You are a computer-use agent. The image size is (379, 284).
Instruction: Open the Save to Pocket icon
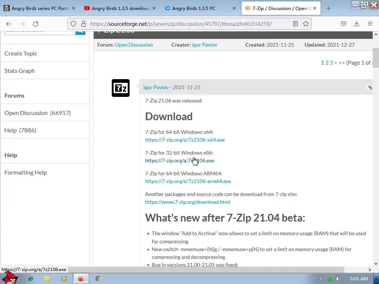tap(343, 24)
